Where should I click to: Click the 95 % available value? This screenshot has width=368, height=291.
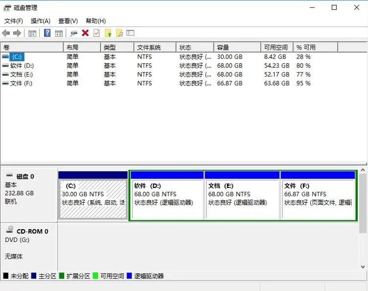coord(303,83)
